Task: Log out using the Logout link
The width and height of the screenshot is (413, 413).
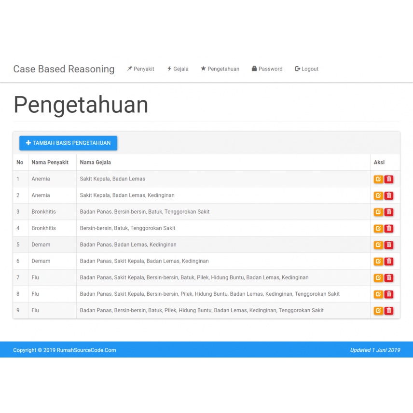Action: 306,69
